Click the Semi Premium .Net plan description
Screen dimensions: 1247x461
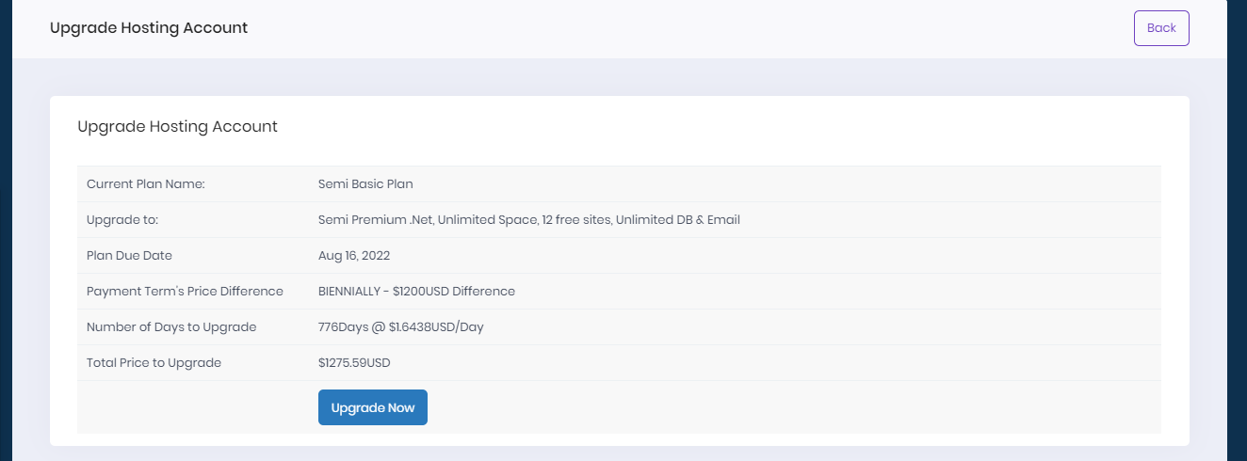(528, 220)
